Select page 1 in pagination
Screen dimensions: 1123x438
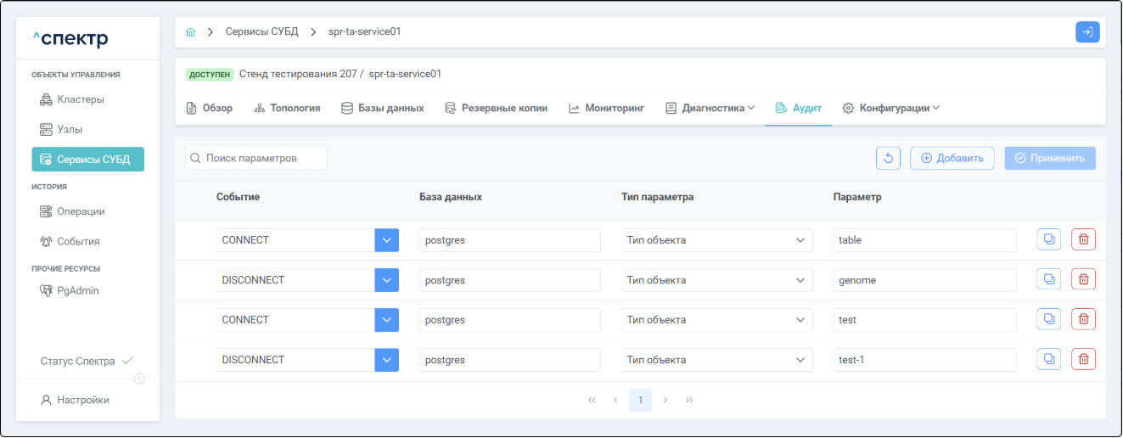coord(640,400)
